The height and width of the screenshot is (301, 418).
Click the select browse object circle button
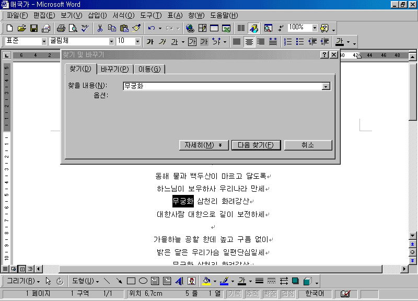pyautogui.click(x=412, y=252)
